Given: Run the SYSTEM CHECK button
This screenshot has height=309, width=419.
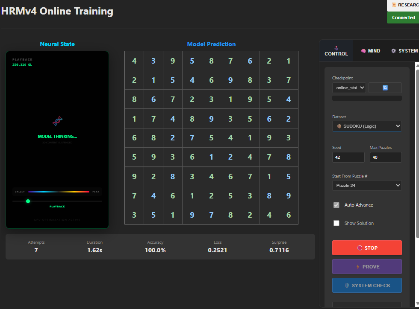Looking at the screenshot, I should point(367,285).
